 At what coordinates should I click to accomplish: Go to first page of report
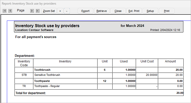click(5, 11)
